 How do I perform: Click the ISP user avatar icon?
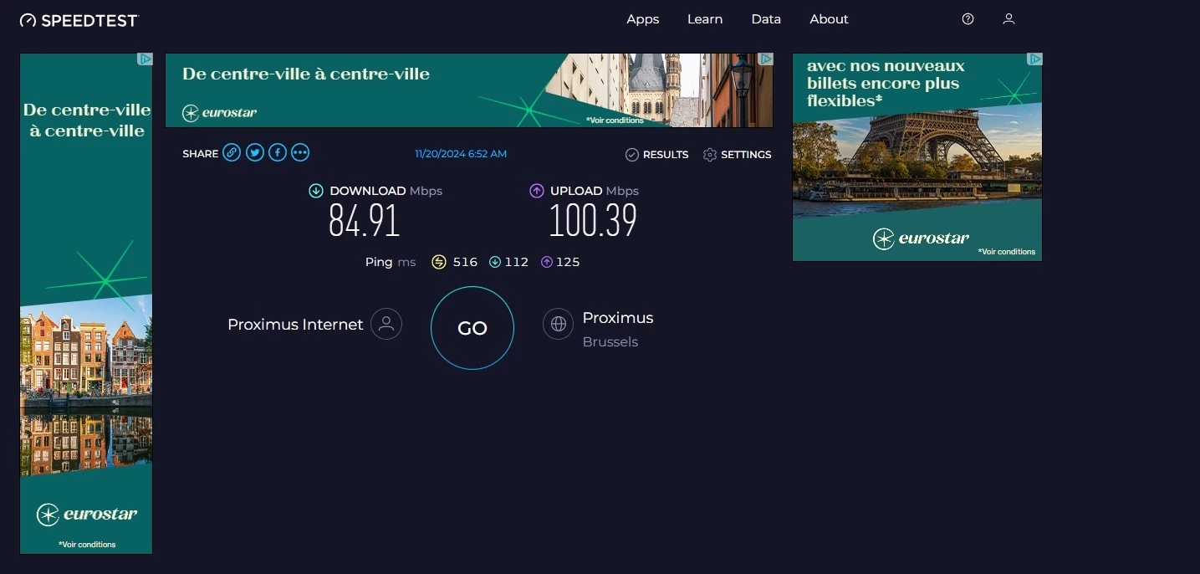point(386,324)
